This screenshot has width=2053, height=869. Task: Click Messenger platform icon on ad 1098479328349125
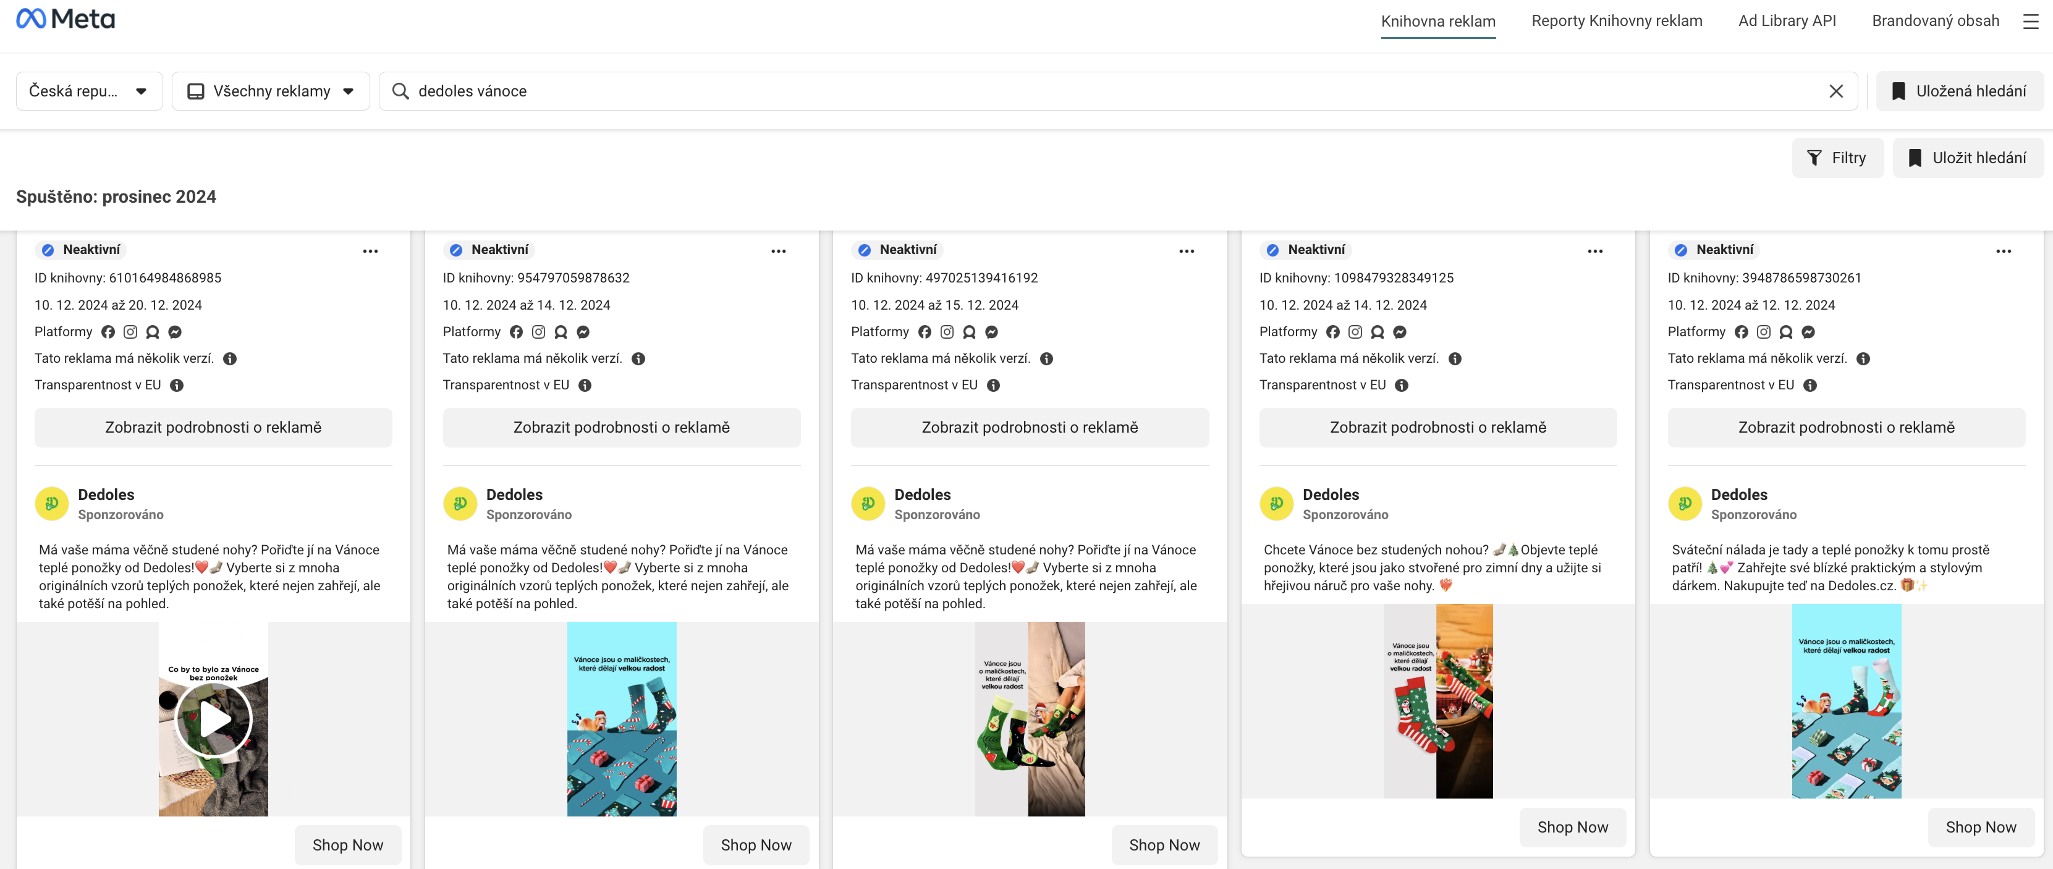(x=1400, y=332)
